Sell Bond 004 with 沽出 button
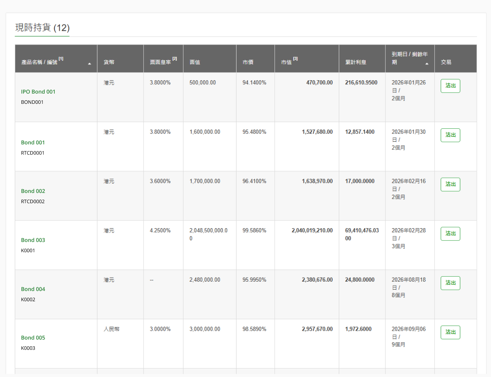The image size is (491, 377). click(450, 283)
